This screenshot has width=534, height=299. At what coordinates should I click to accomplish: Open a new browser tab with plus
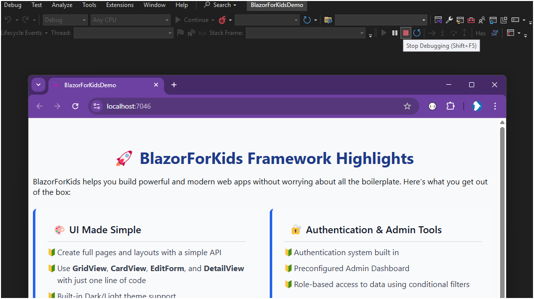[174, 85]
